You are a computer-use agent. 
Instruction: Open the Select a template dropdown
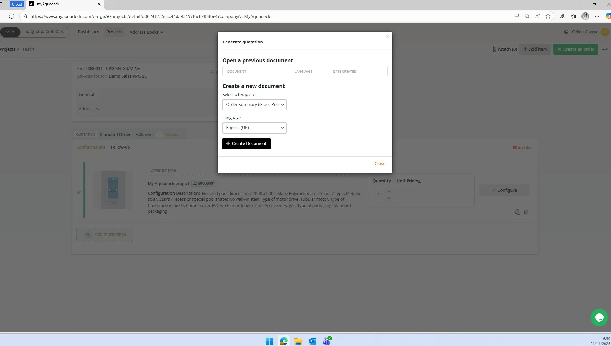coord(254,105)
